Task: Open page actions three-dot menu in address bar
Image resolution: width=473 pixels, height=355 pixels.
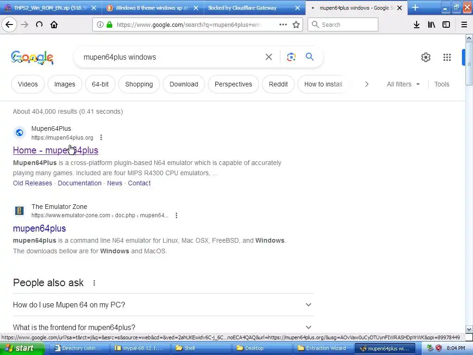Action: coord(283,24)
